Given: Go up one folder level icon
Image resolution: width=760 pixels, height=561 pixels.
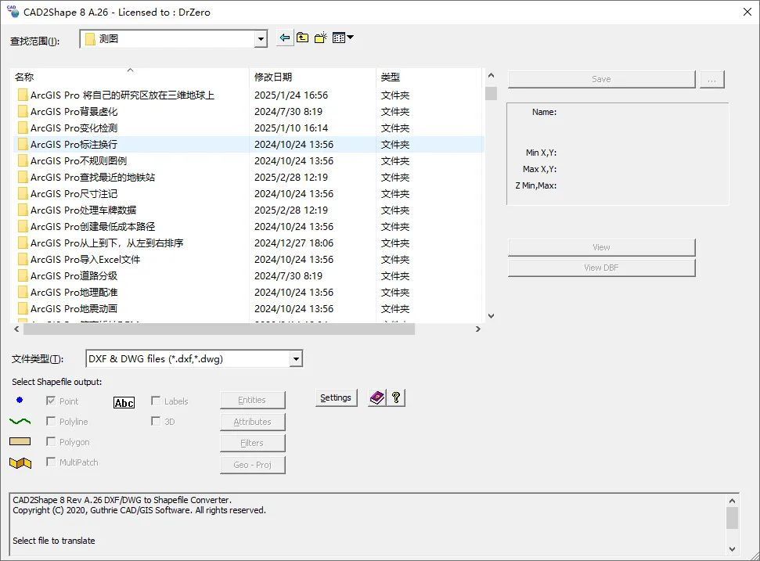Looking at the screenshot, I should pos(302,38).
